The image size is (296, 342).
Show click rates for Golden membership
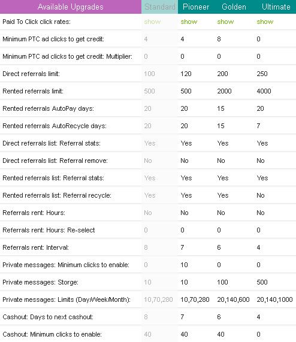pos(225,22)
